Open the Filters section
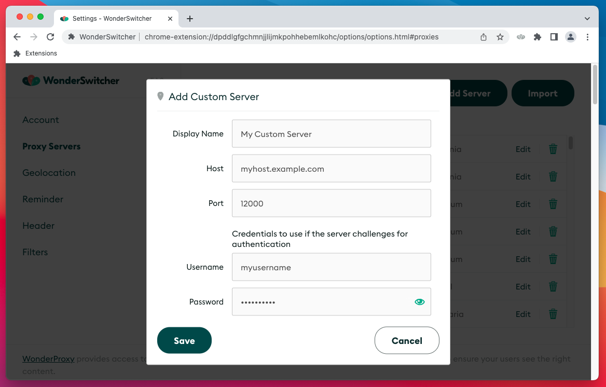The height and width of the screenshot is (387, 606). [x=35, y=252]
